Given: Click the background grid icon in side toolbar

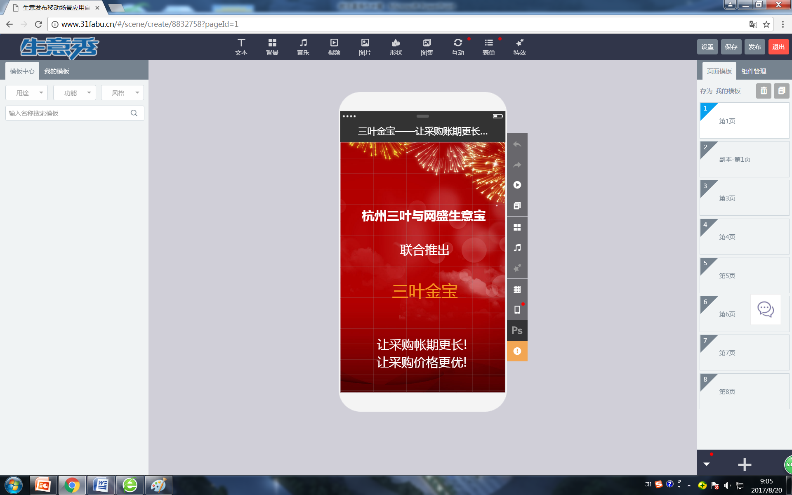Looking at the screenshot, I should (517, 227).
